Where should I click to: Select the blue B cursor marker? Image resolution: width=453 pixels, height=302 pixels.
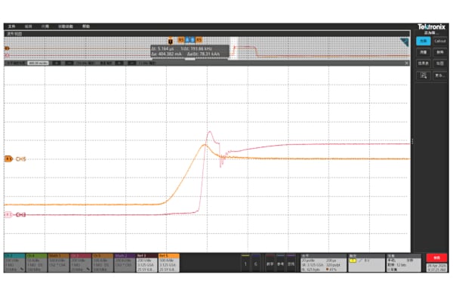click(x=193, y=40)
